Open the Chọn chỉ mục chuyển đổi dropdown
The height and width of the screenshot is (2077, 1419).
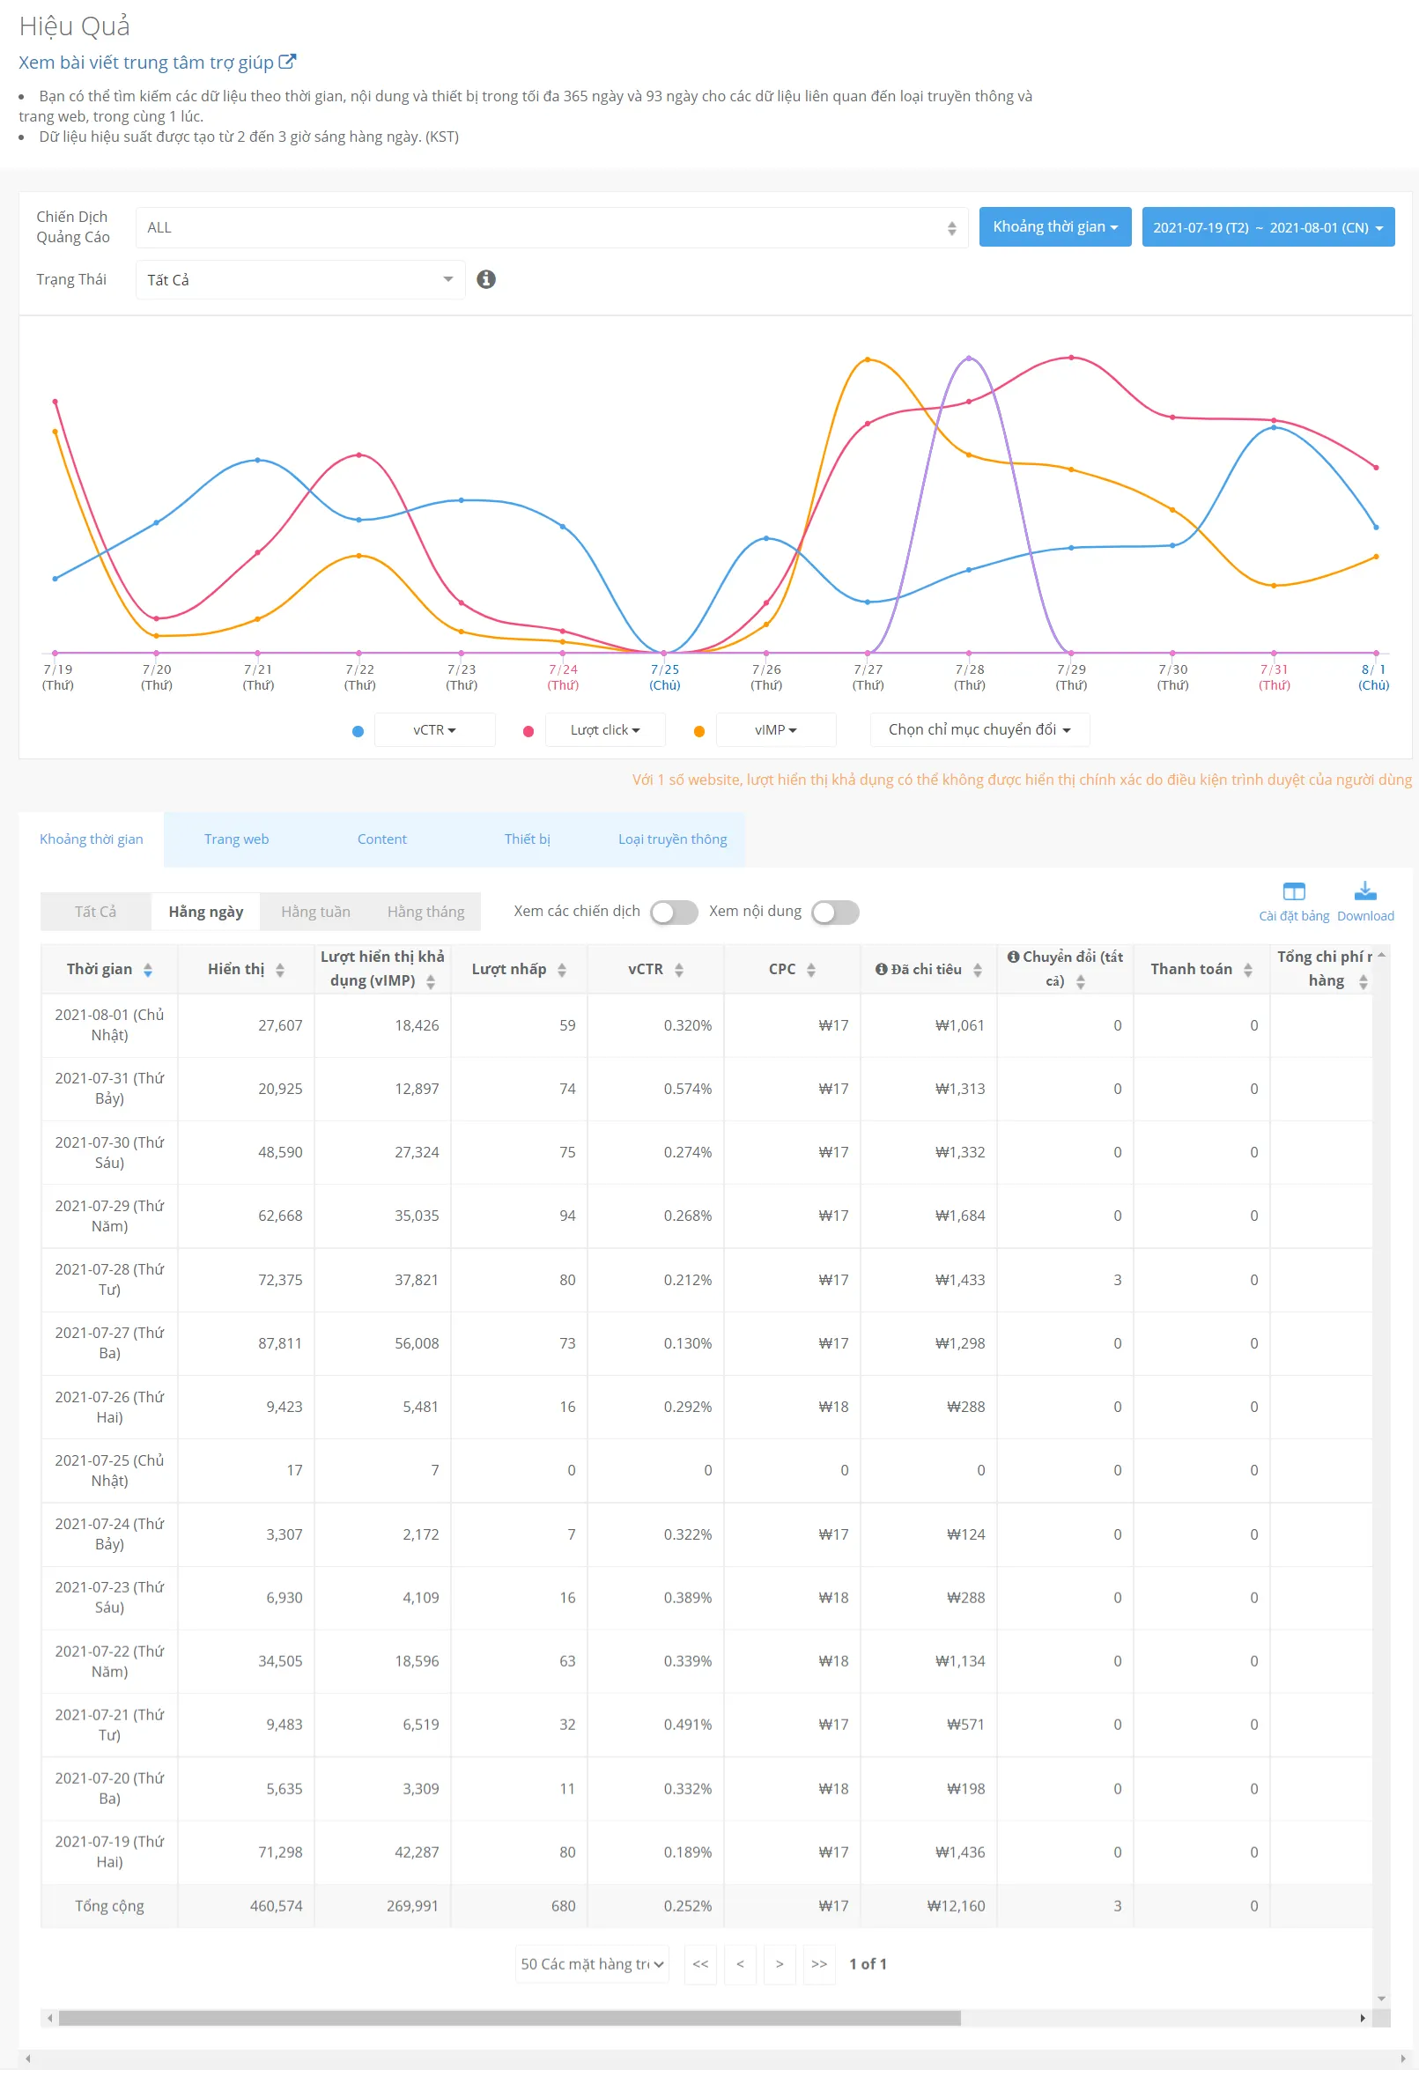point(979,730)
